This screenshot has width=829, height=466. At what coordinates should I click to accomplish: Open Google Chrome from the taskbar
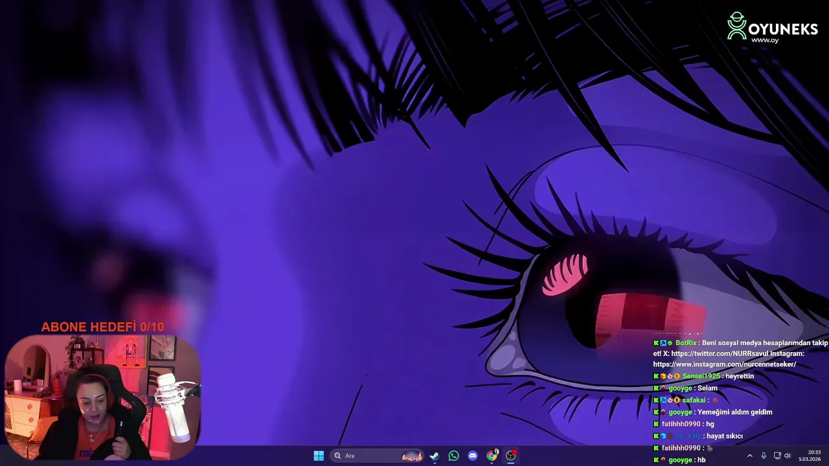pyautogui.click(x=492, y=456)
